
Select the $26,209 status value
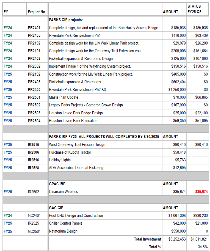pos(201,43)
